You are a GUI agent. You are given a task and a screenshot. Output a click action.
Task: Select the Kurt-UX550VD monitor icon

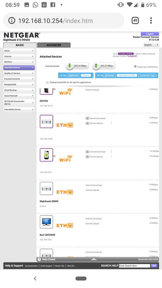click(46, 222)
